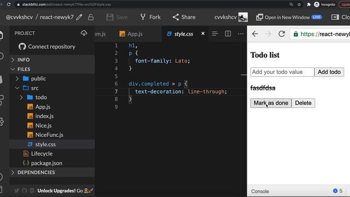The width and height of the screenshot is (350, 197).
Task: Open browser extensions puzzle icon
Action: pyautogui.click(x=308, y=4)
